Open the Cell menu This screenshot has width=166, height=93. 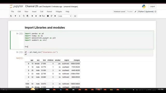41,12
